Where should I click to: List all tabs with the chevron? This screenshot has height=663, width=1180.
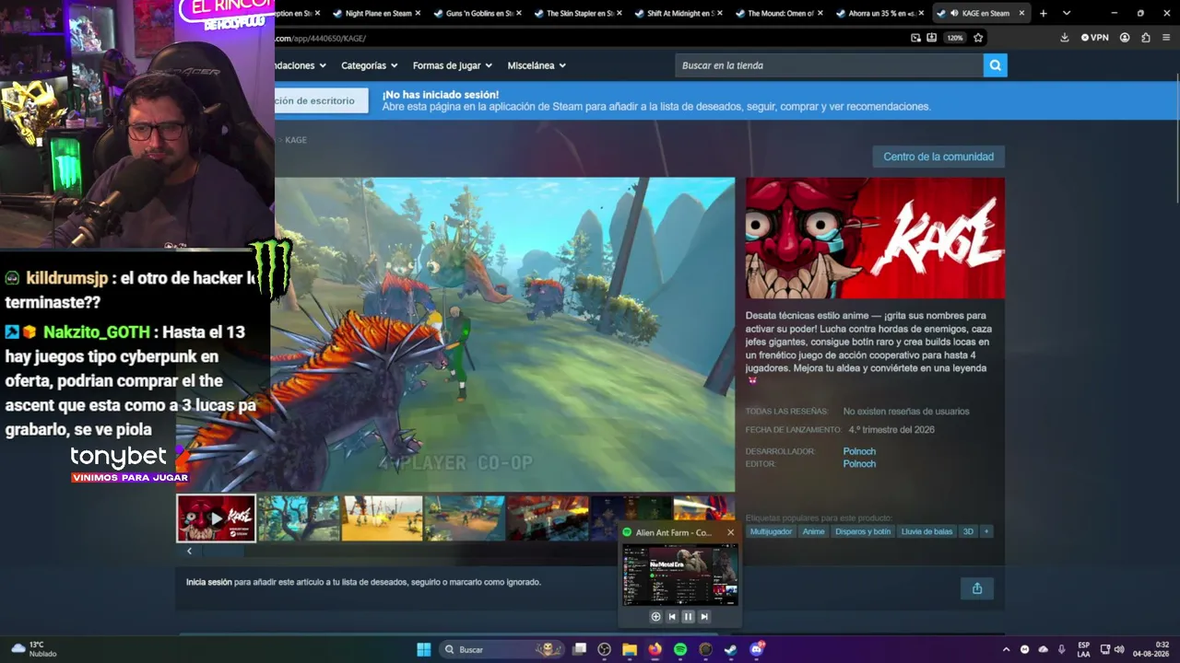point(1067,13)
